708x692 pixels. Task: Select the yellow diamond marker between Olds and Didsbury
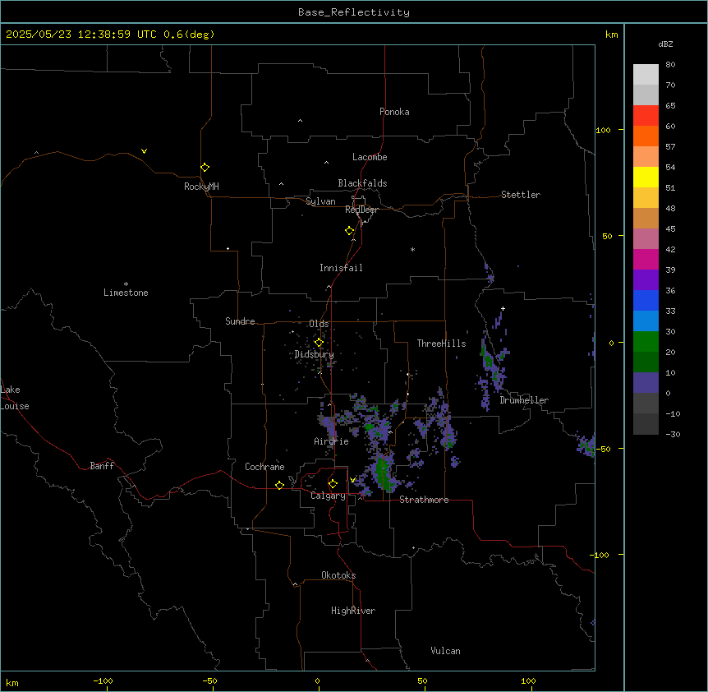click(319, 343)
